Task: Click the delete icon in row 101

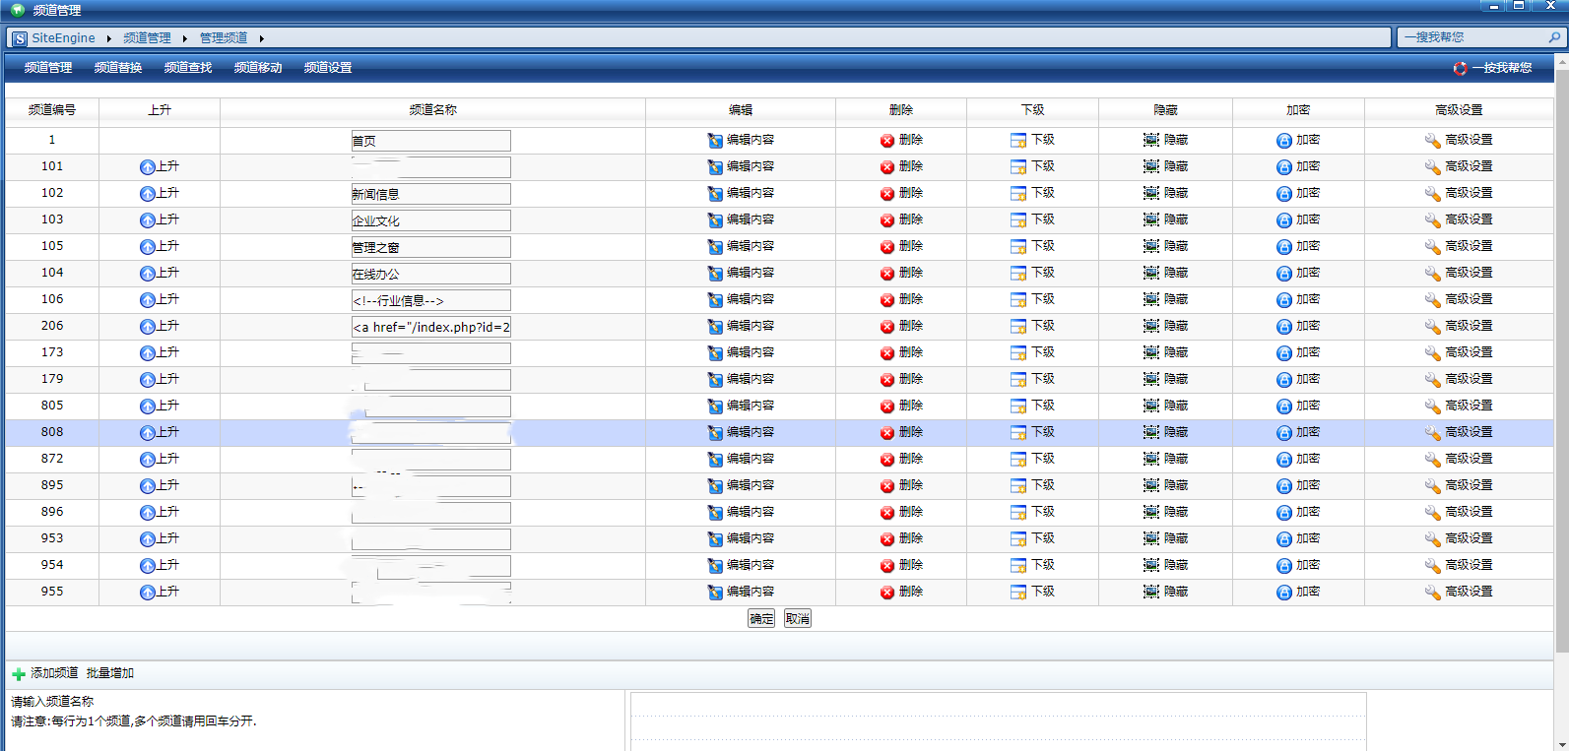Action: point(887,167)
